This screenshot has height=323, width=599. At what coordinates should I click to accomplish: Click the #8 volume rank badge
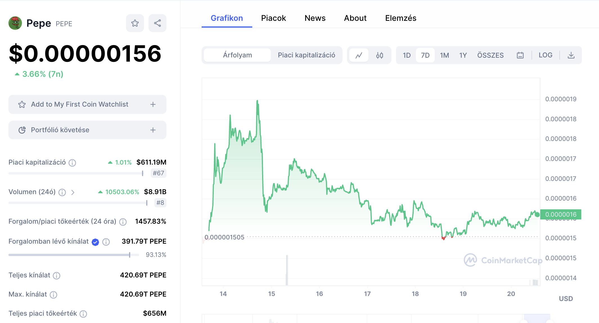click(x=160, y=203)
